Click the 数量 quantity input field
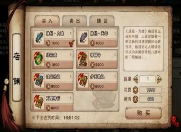181x132 pixels. (x=147, y=79)
